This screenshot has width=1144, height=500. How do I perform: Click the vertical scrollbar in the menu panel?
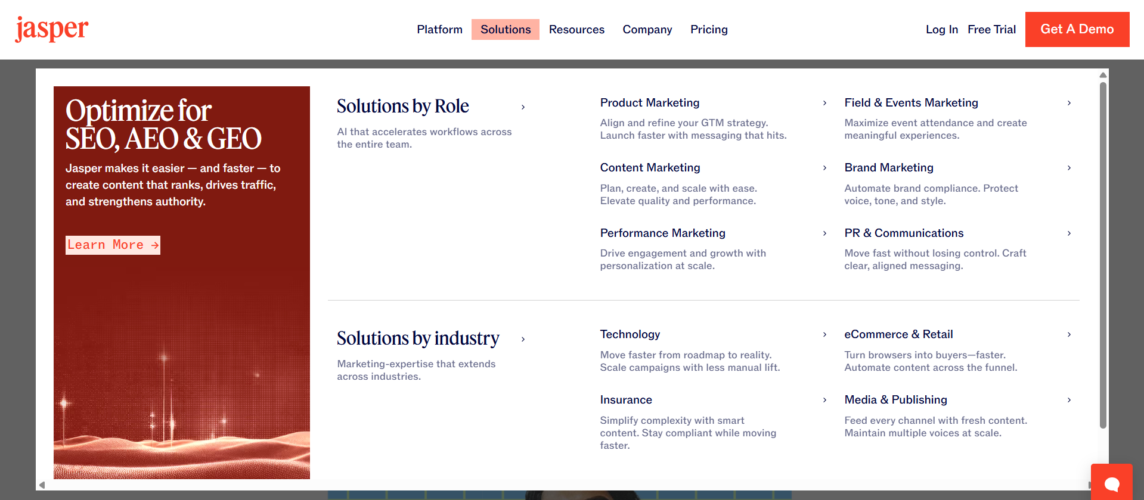[x=1103, y=256]
